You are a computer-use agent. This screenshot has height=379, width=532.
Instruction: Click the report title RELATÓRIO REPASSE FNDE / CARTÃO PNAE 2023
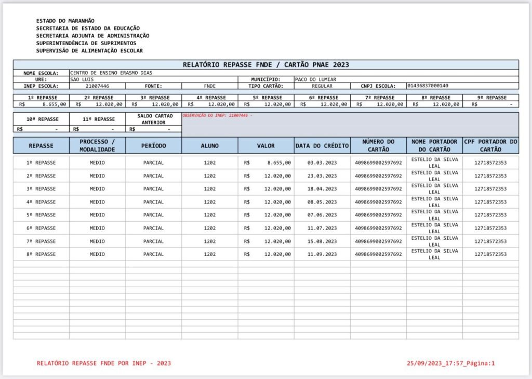click(x=265, y=65)
